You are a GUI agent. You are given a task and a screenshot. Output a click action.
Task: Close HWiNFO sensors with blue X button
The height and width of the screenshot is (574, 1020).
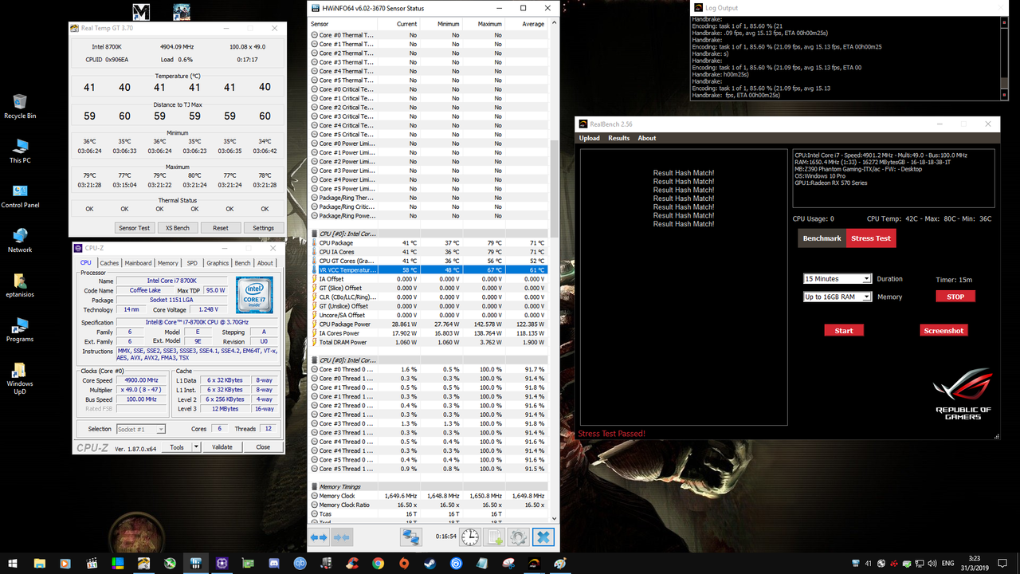pos(543,537)
